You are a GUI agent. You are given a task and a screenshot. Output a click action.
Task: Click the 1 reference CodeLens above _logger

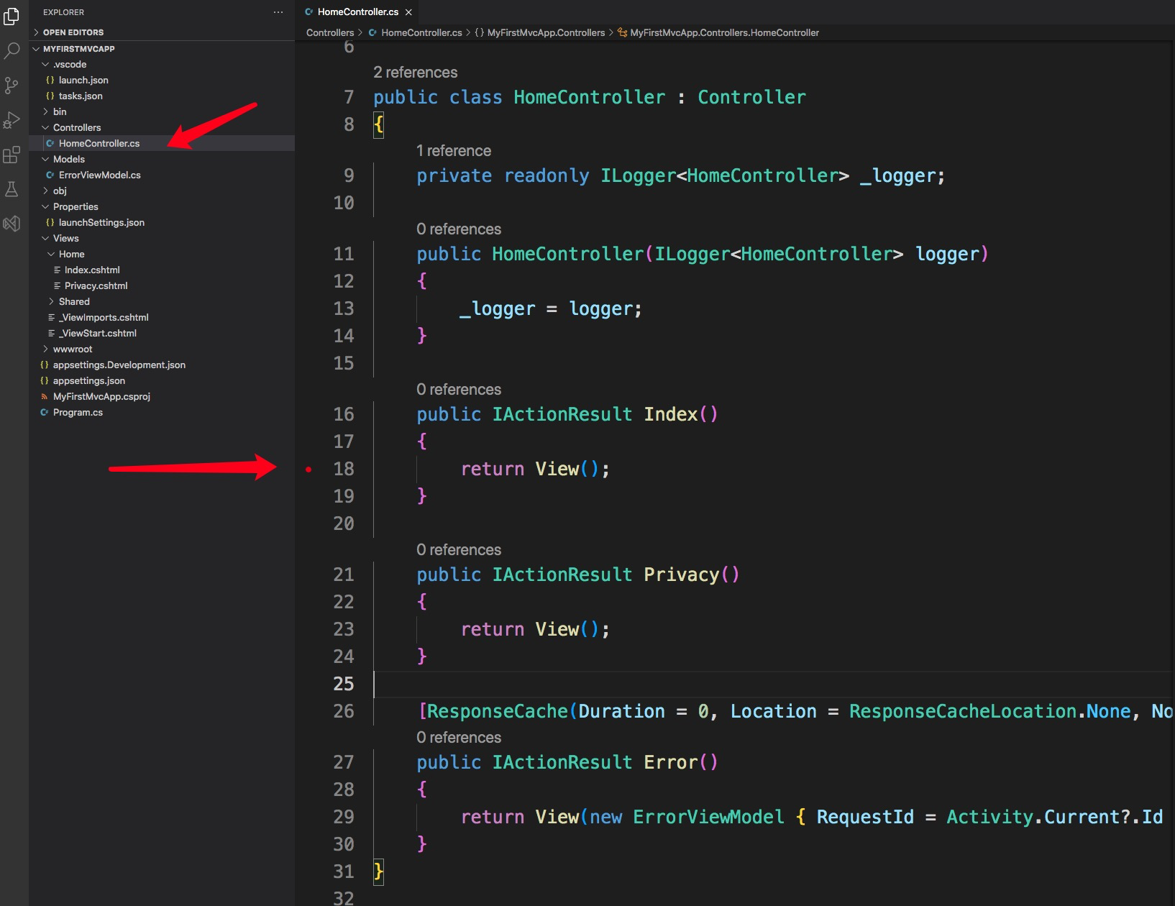point(454,151)
